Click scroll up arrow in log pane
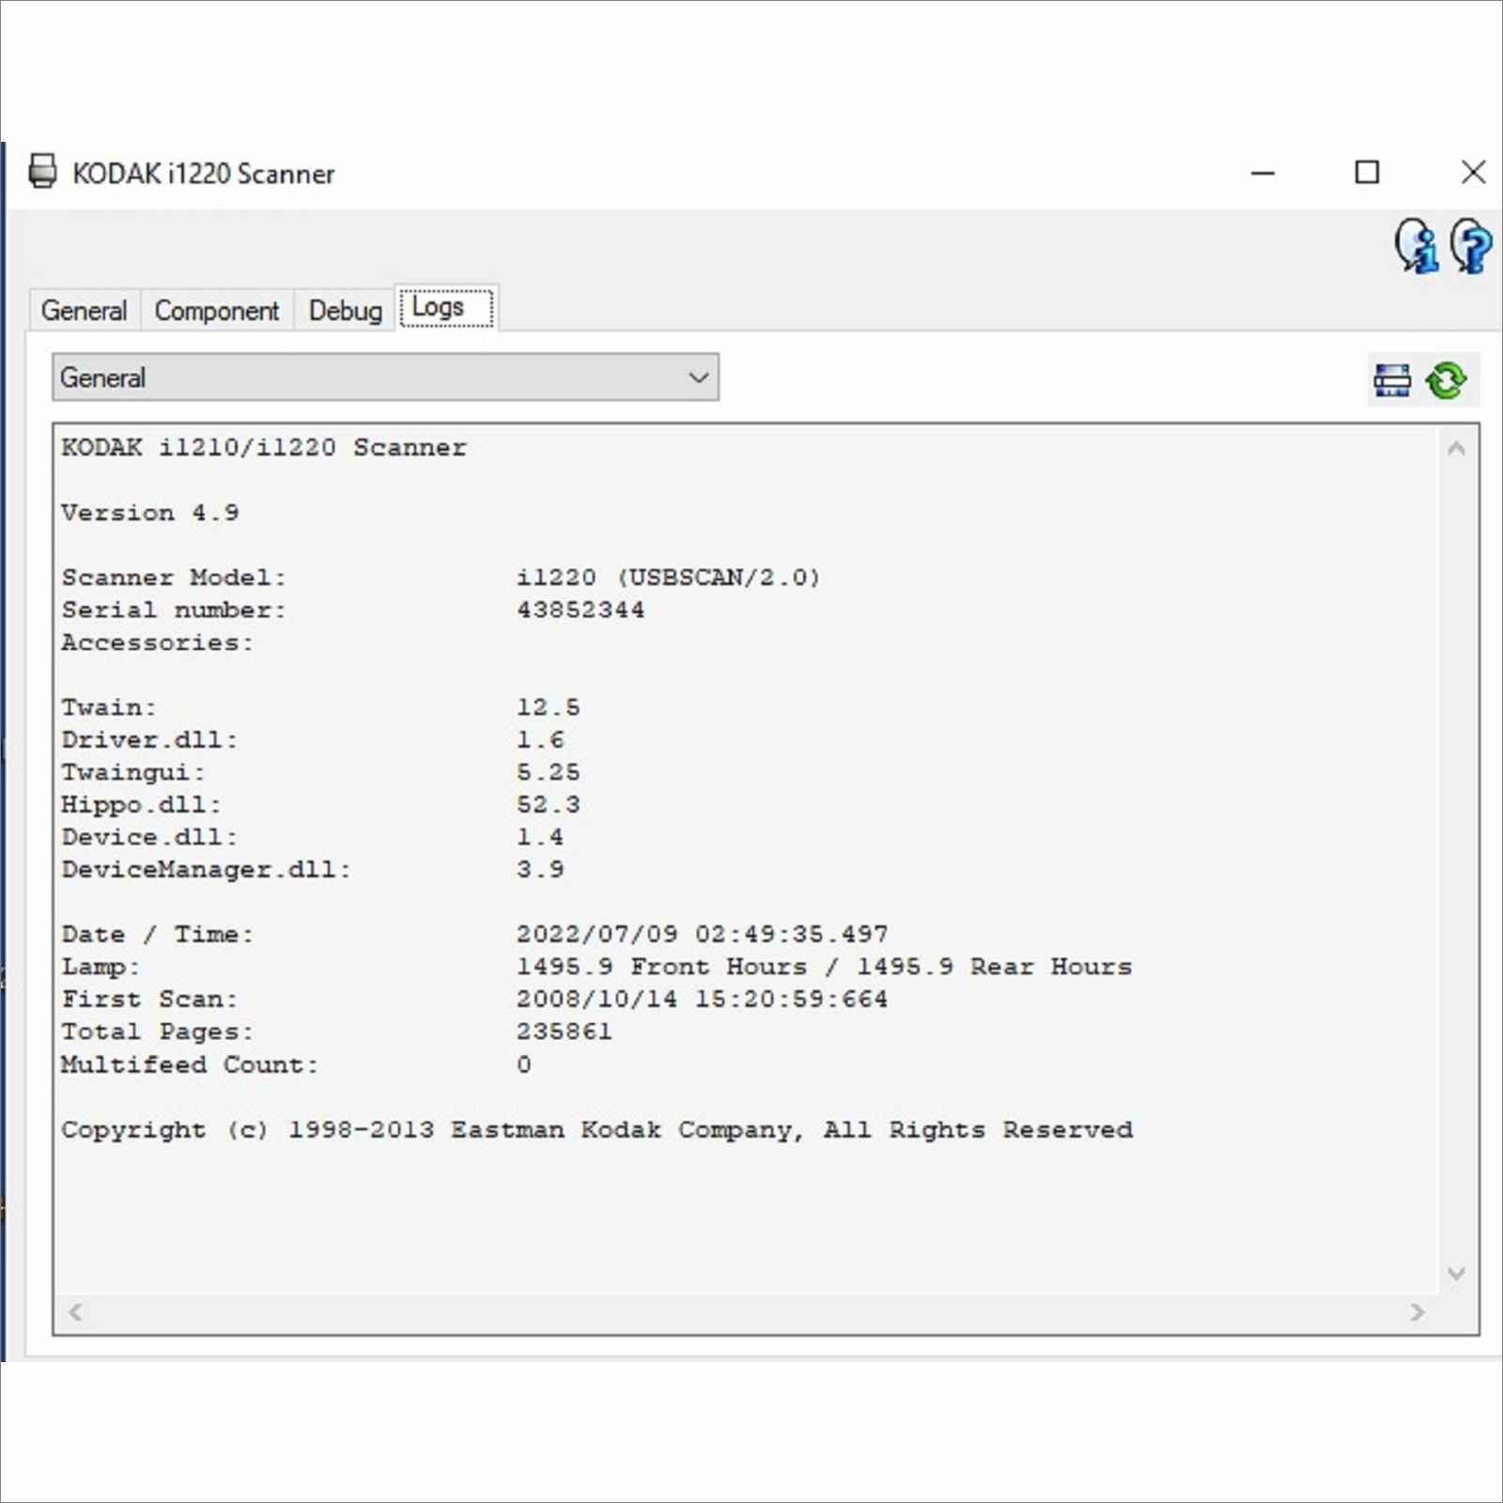Image resolution: width=1503 pixels, height=1503 pixels. [x=1456, y=449]
